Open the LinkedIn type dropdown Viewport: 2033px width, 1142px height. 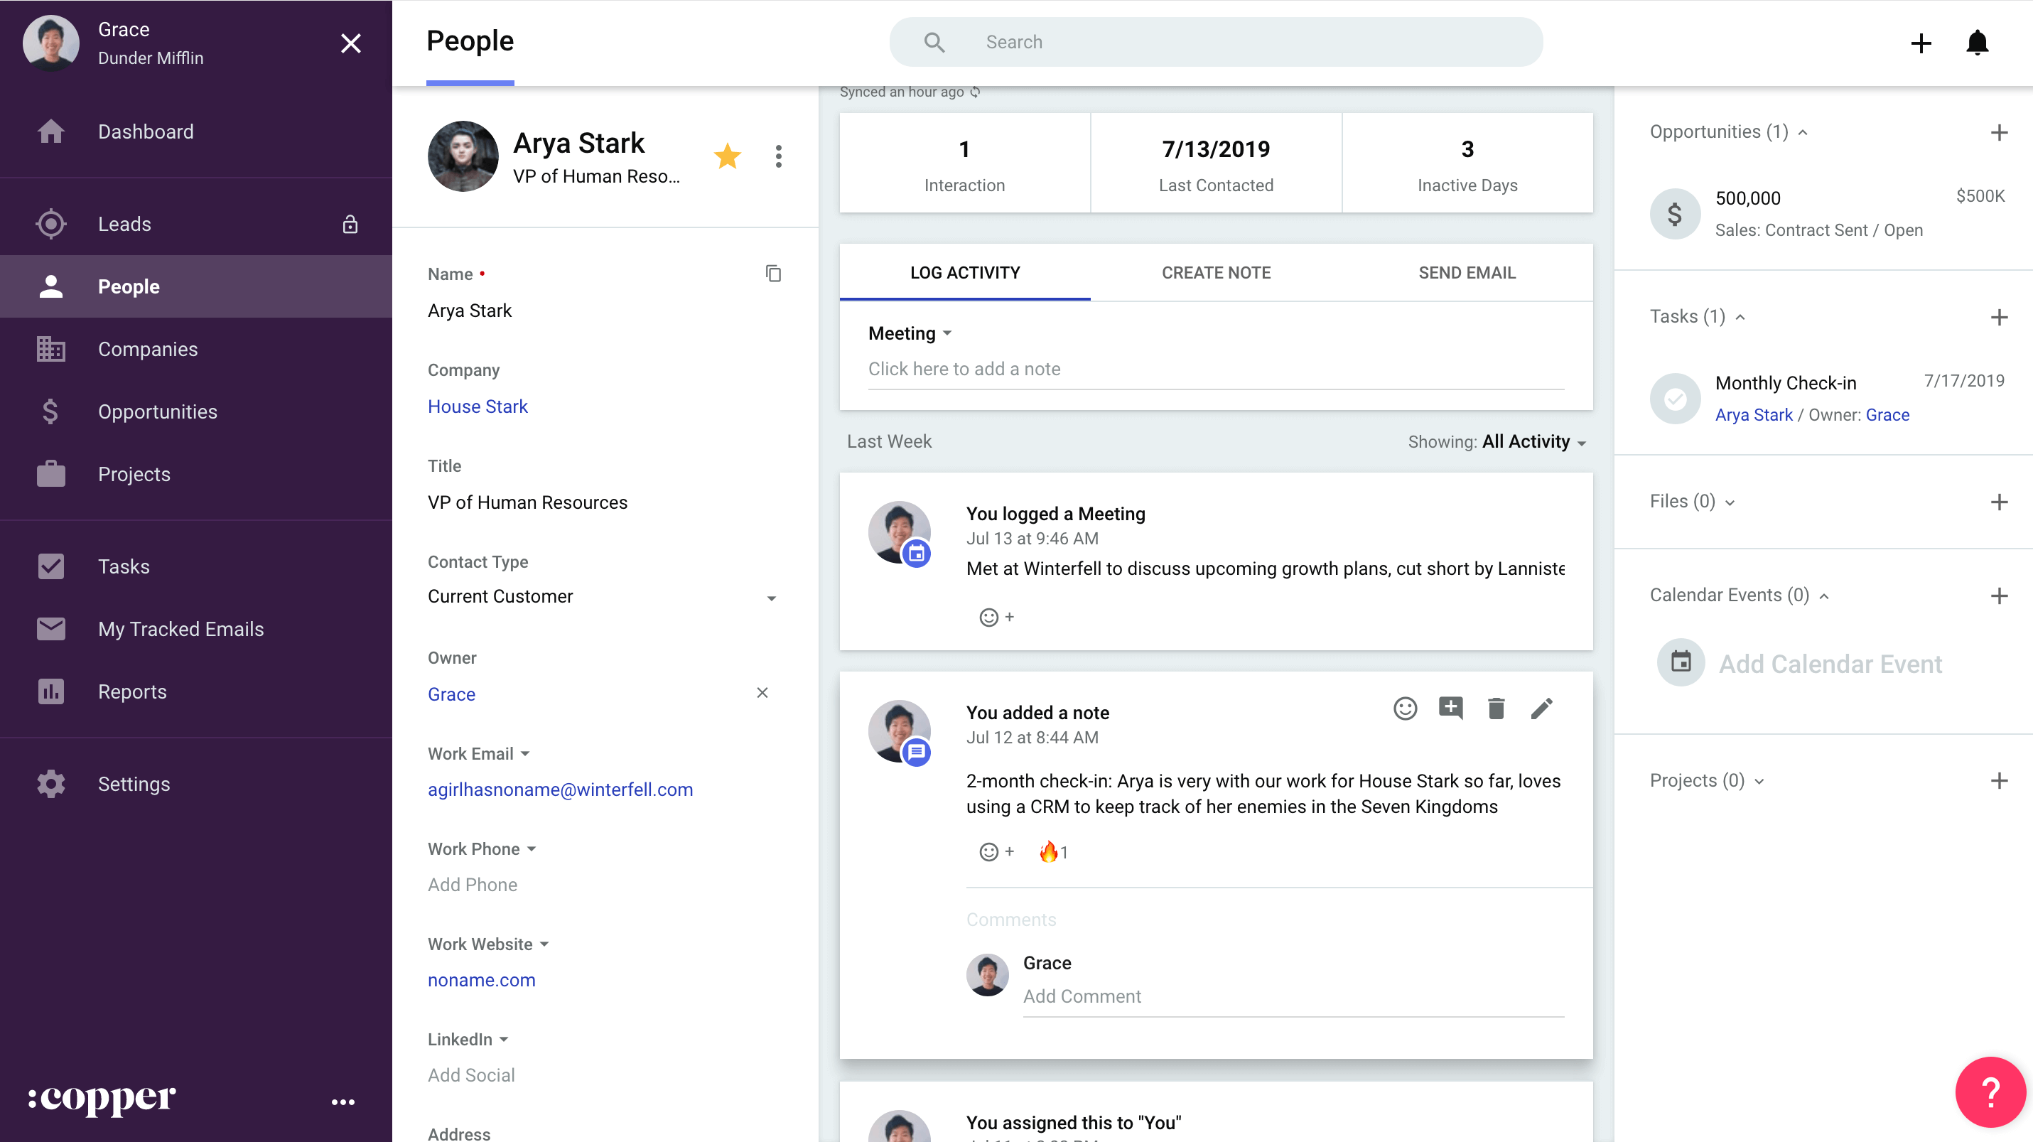click(x=468, y=1040)
